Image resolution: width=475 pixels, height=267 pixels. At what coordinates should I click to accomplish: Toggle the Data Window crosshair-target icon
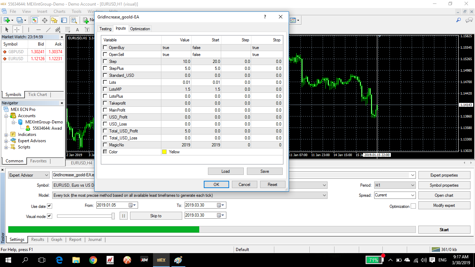(45, 20)
